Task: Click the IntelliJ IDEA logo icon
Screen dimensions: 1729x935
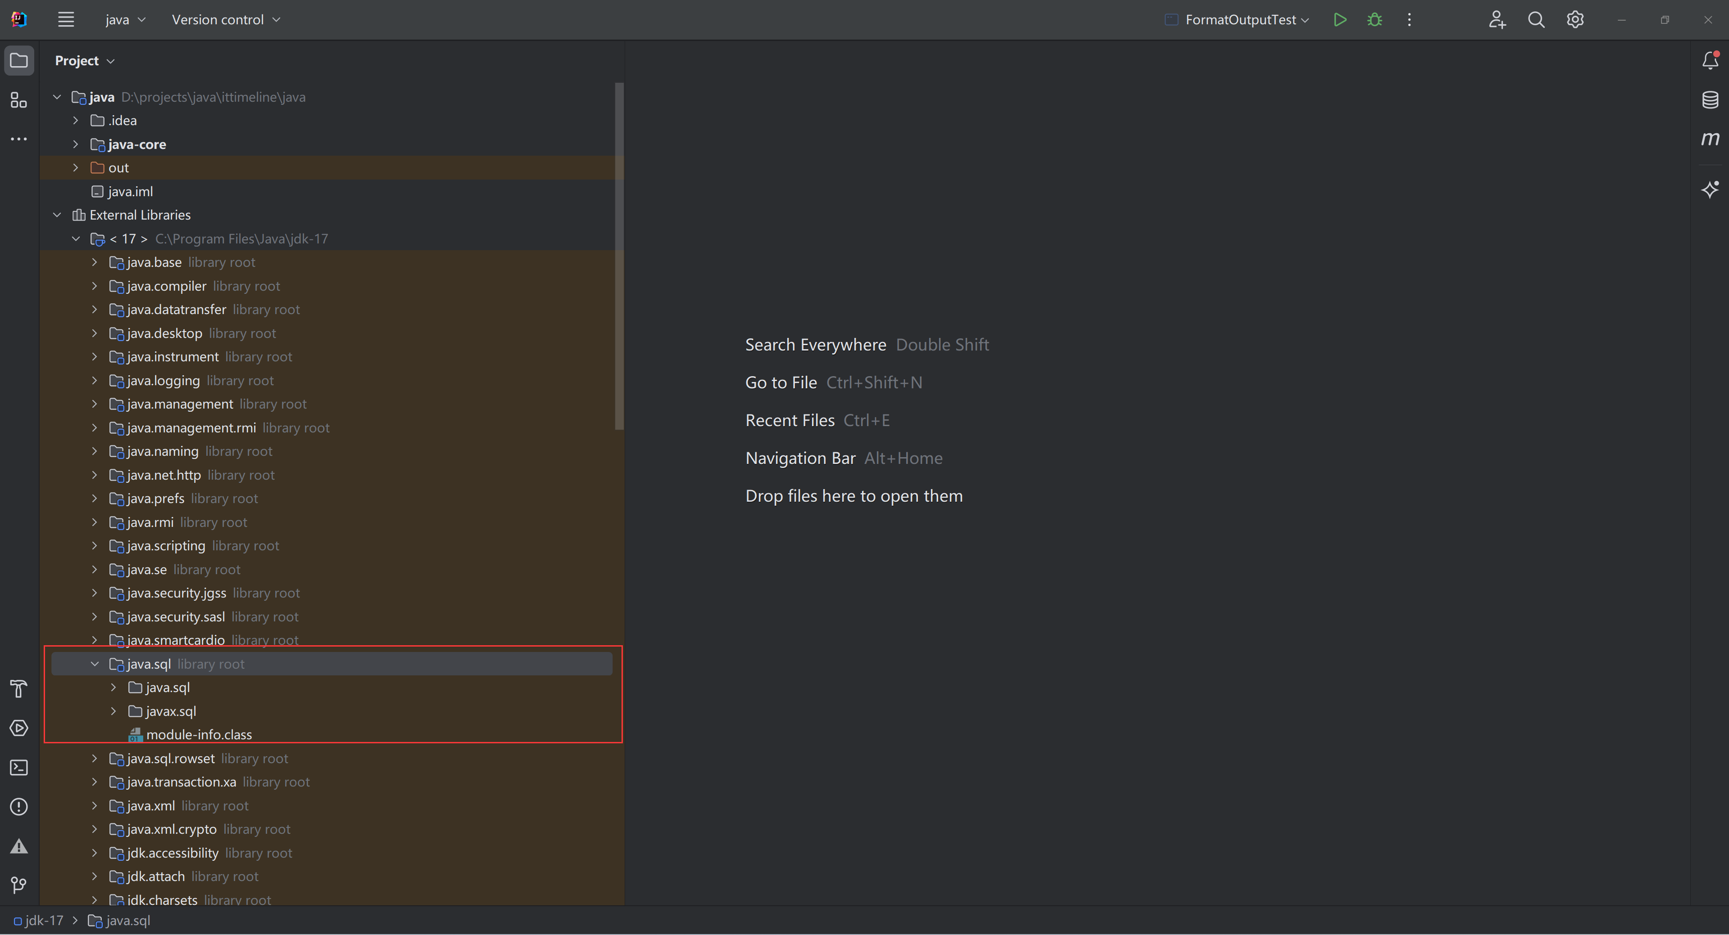Action: coord(19,19)
